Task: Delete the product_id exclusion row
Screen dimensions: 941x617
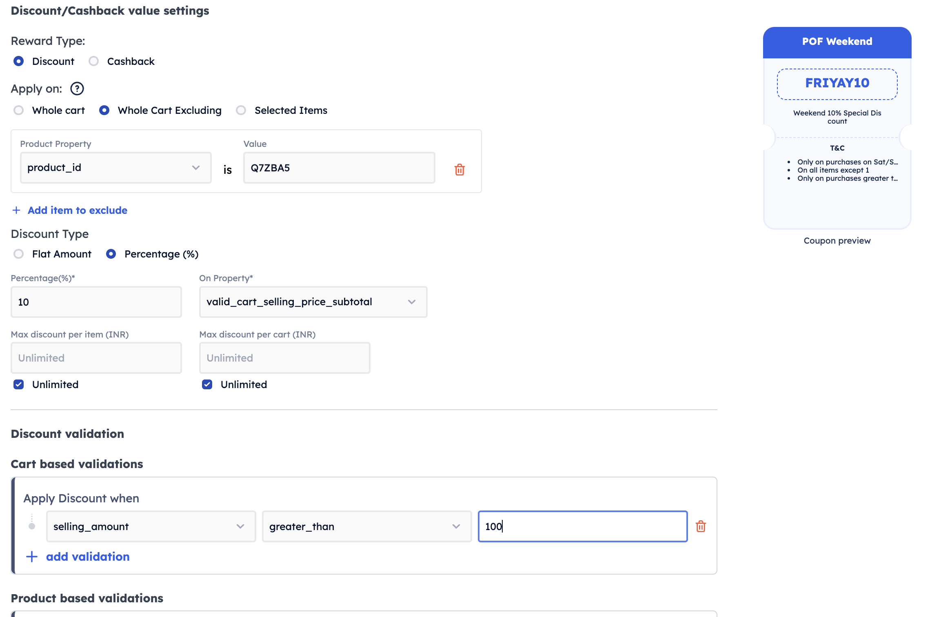Action: click(459, 169)
